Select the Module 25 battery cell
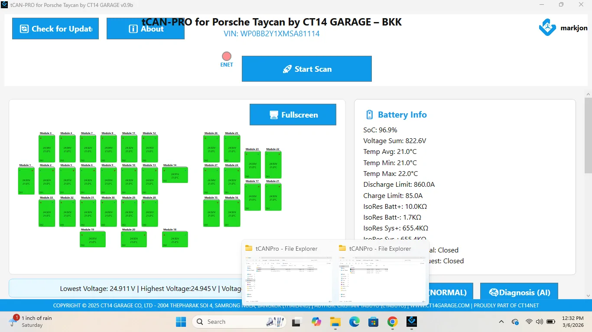Viewport: 592px width, 332px height. click(232, 149)
